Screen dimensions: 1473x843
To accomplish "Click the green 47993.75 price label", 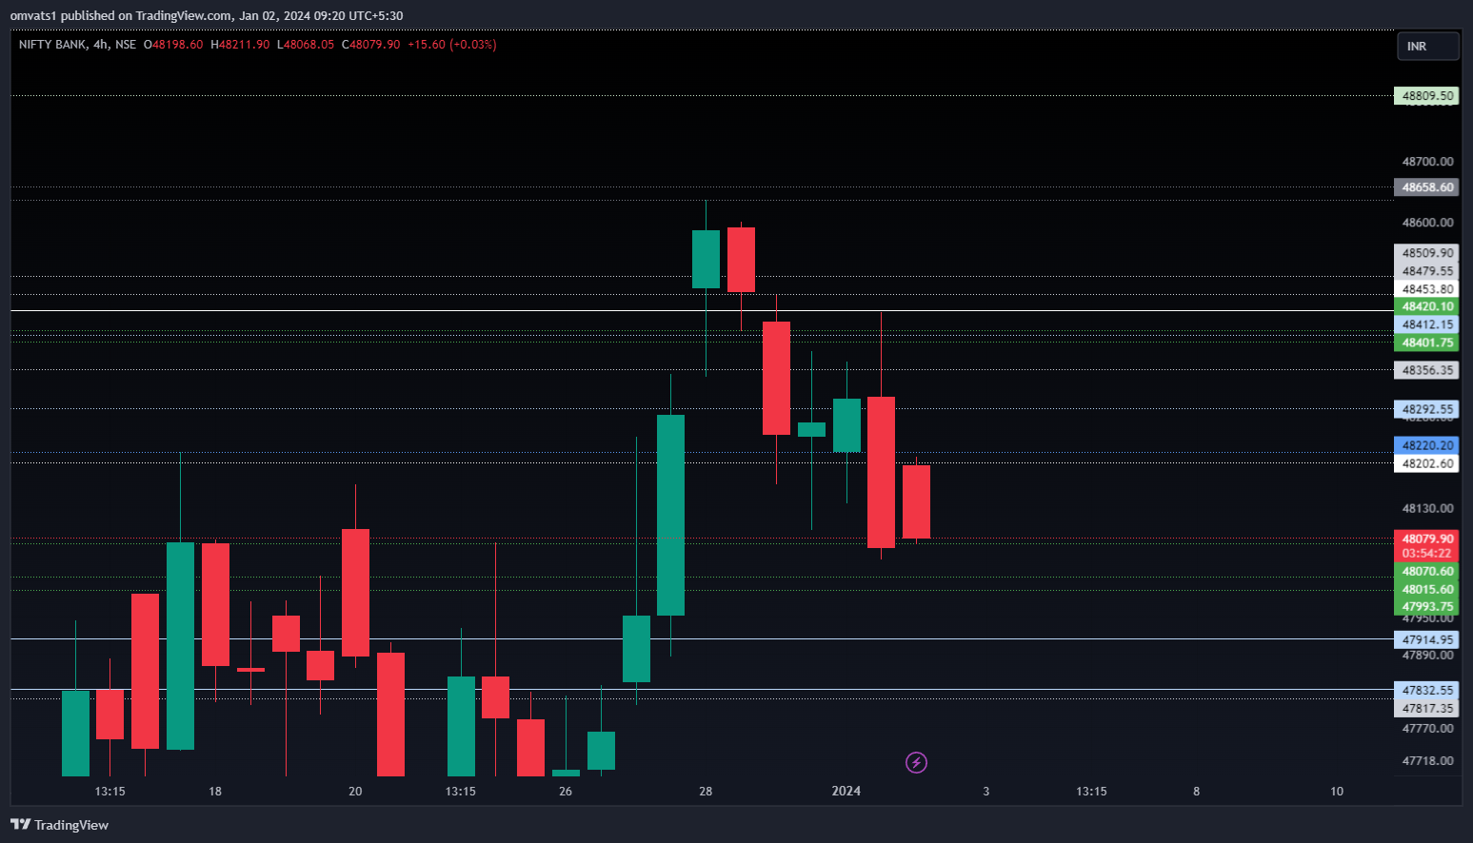I will pos(1426,606).
